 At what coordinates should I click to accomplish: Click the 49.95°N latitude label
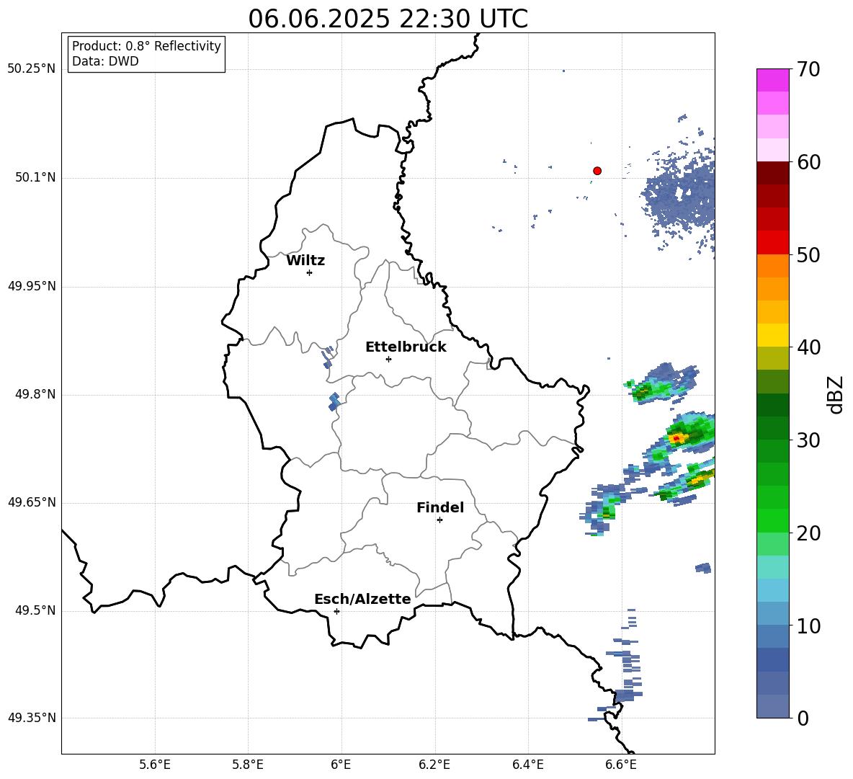pyautogui.click(x=31, y=286)
